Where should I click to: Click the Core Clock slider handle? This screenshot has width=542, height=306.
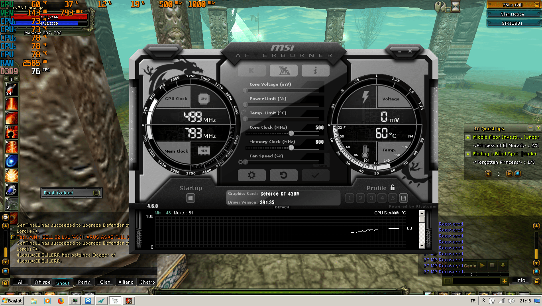[291, 133]
